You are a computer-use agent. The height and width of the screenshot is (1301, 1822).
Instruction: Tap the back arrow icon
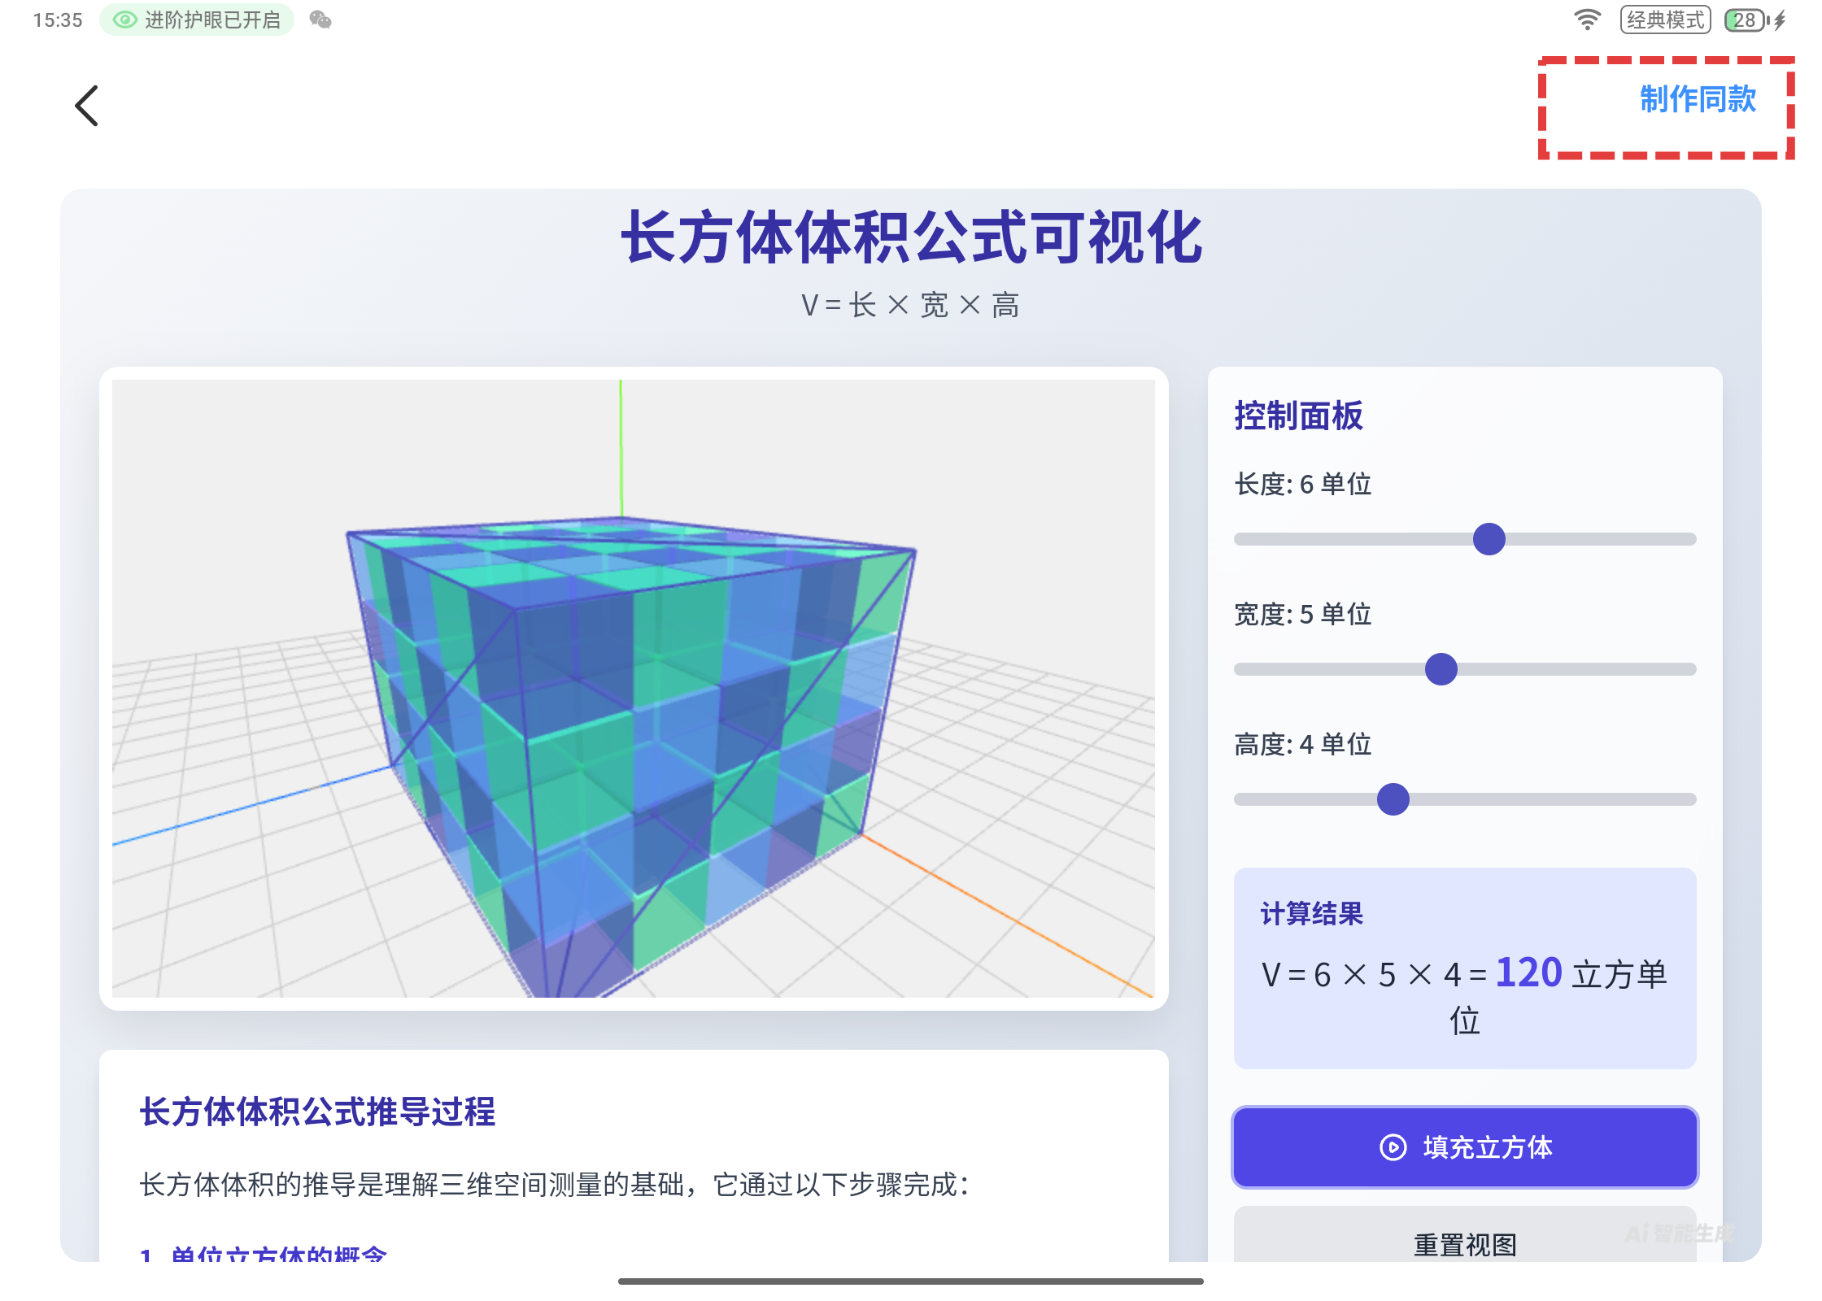tap(87, 106)
